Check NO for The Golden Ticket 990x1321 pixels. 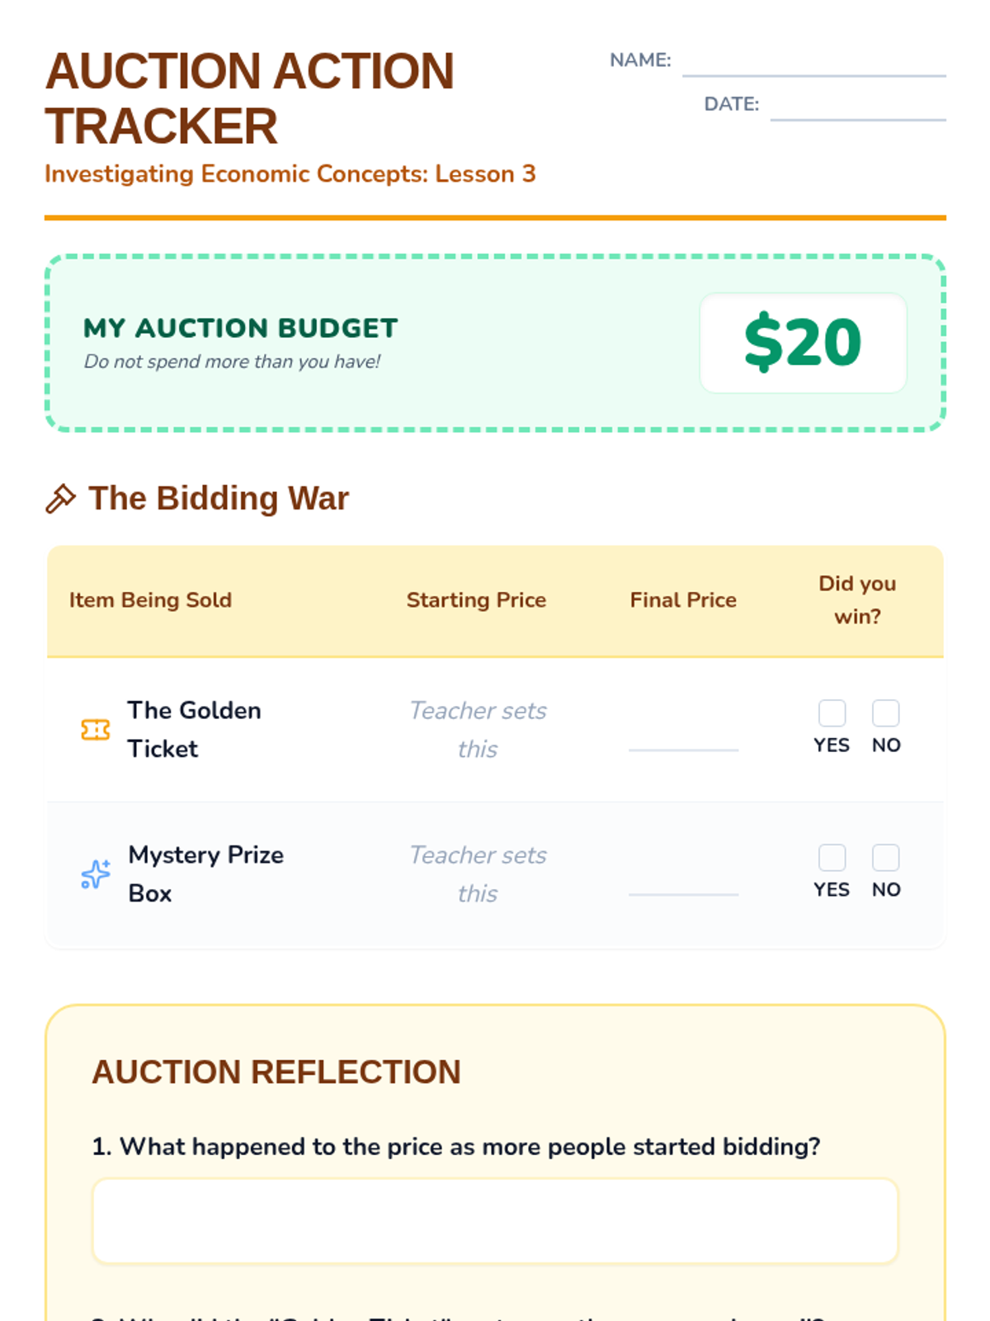click(886, 713)
